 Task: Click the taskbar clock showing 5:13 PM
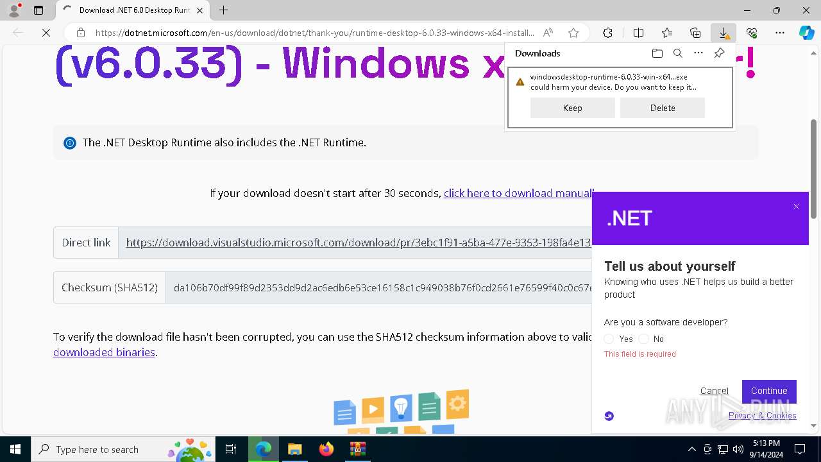click(x=765, y=449)
